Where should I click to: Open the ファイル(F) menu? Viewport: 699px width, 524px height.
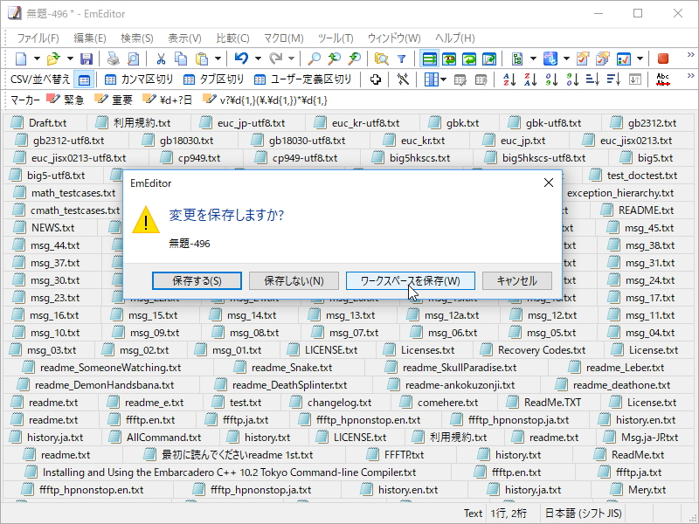[38, 38]
